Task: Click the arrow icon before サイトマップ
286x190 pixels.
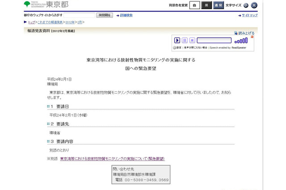Action: click(240, 16)
